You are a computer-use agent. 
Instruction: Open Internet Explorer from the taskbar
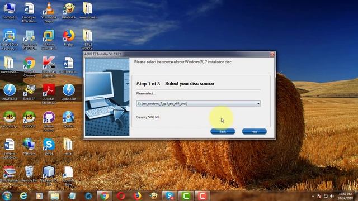point(23,196)
